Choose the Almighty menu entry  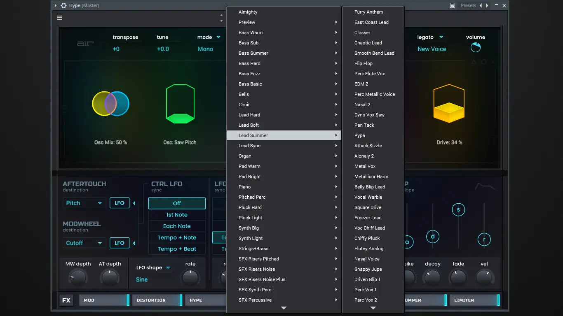(284, 12)
